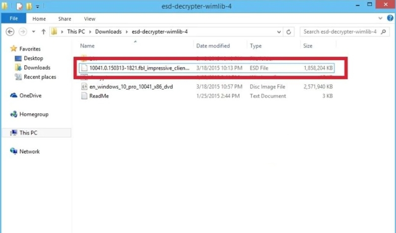Select esd-decrypter-wimlib-4 in address breadcrumb
This screenshot has width=396, height=233.
pos(159,32)
